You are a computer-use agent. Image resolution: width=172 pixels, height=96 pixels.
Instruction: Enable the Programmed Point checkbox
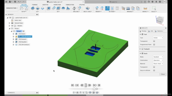pyautogui.click(x=154, y=45)
